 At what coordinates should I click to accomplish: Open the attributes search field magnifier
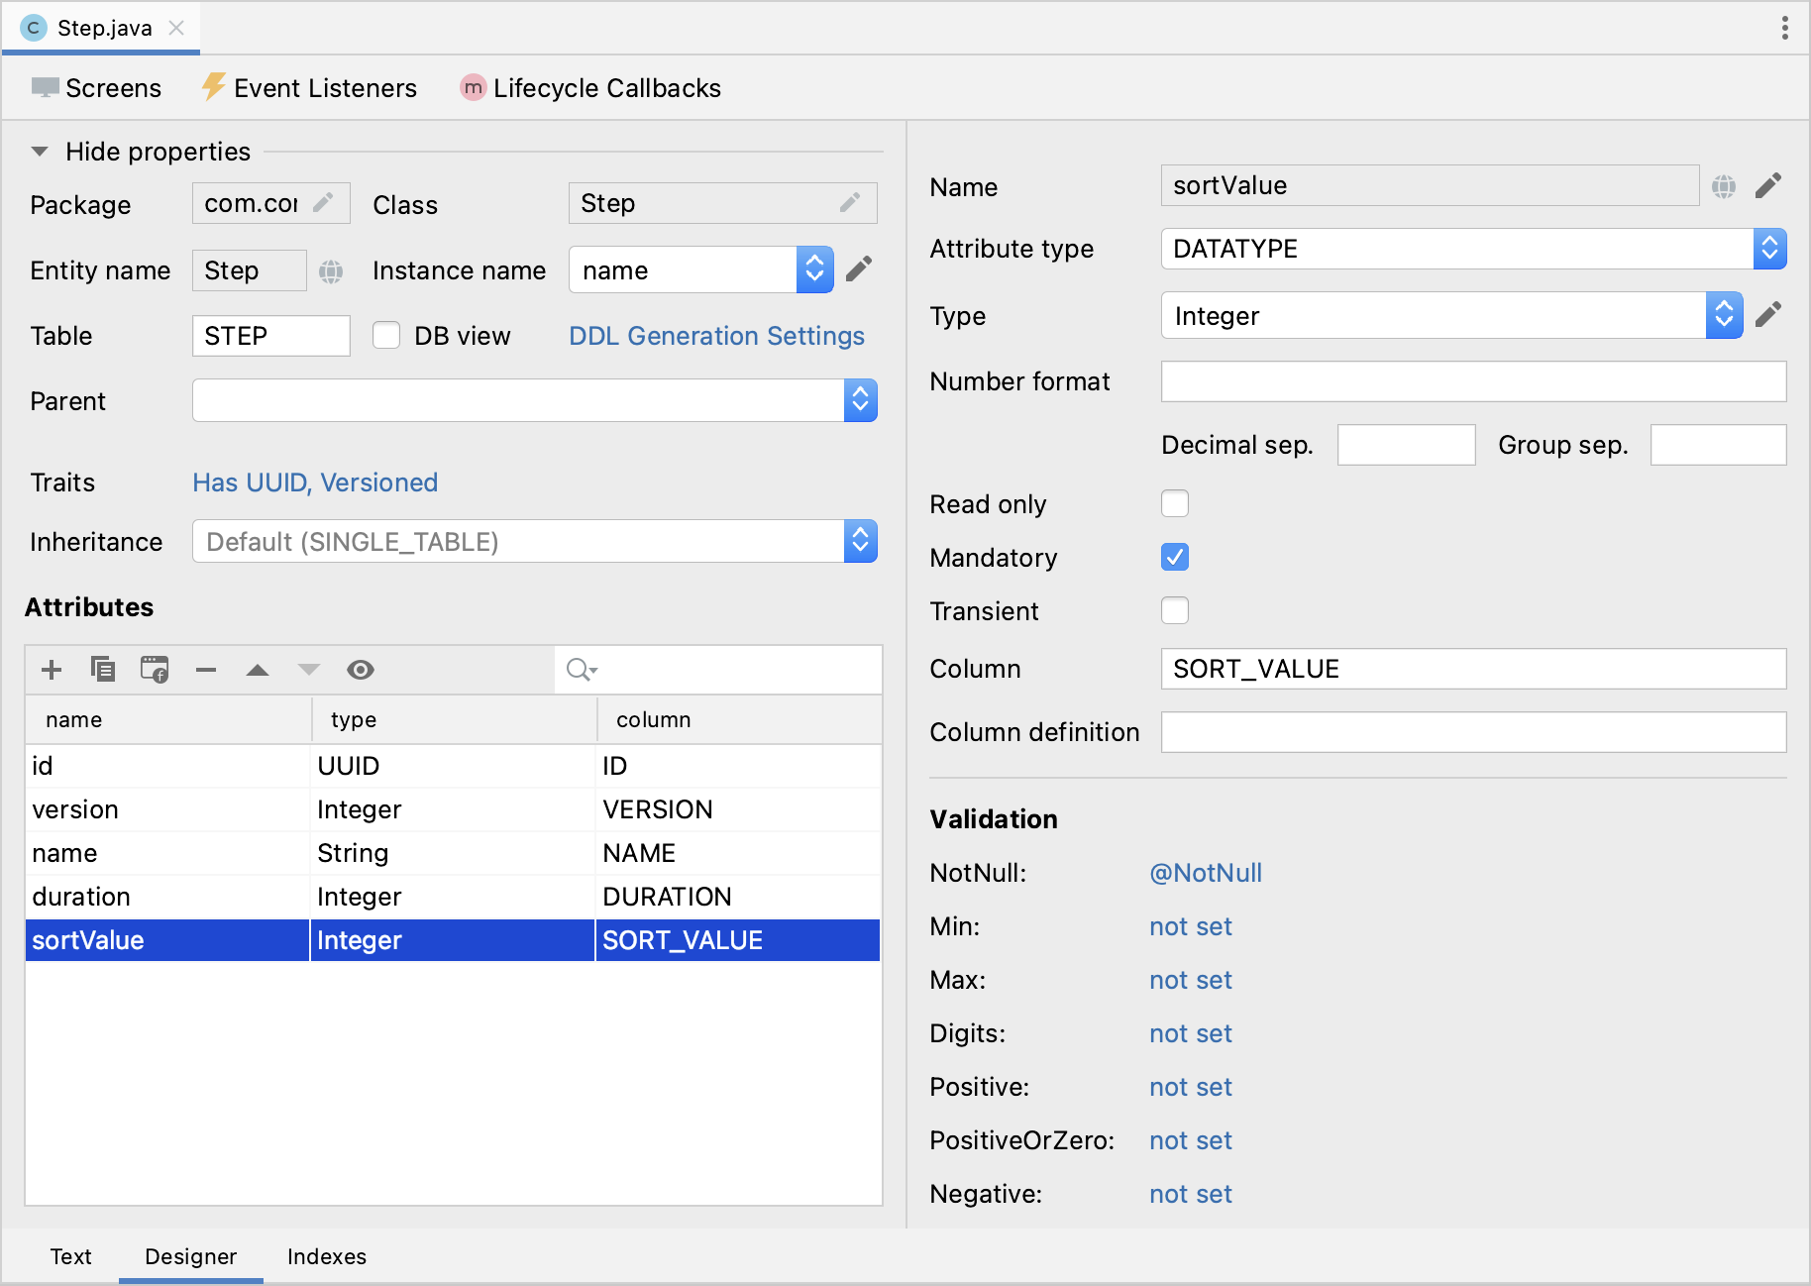(x=581, y=670)
